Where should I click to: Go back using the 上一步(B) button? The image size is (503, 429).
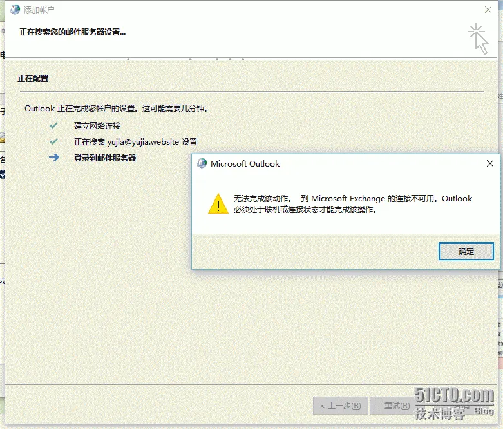click(x=340, y=406)
